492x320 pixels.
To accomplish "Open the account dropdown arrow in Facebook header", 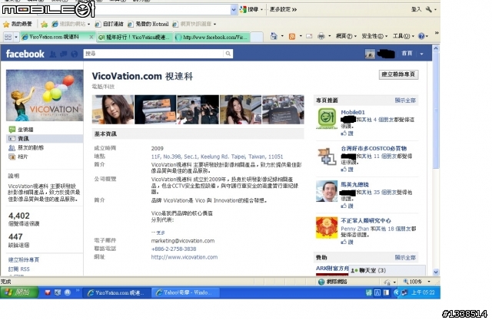I will [421, 54].
